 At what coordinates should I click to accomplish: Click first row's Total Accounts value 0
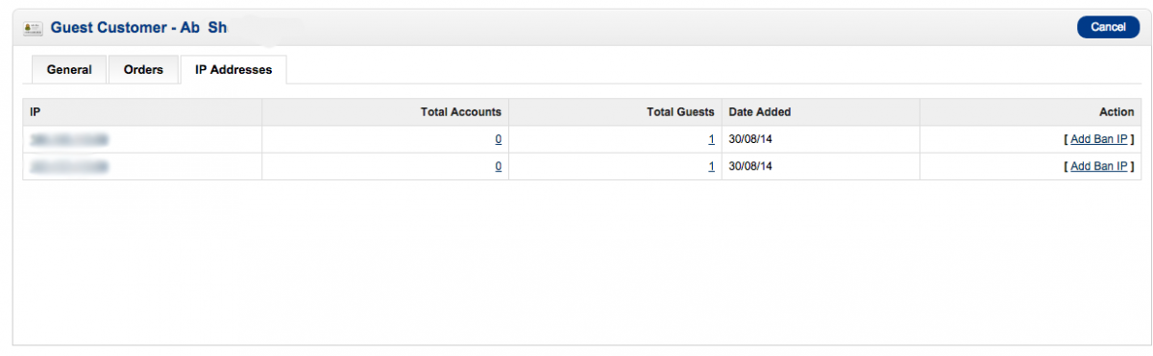pyautogui.click(x=498, y=139)
